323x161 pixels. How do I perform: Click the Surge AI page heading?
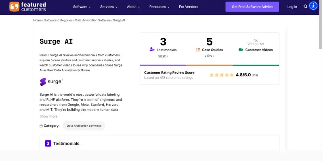[x=56, y=41]
